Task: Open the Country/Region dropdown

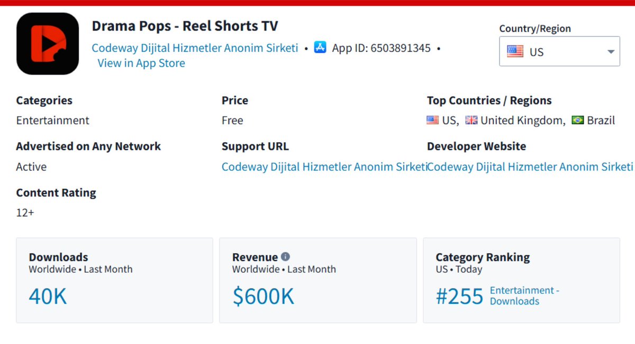Action: tap(559, 51)
